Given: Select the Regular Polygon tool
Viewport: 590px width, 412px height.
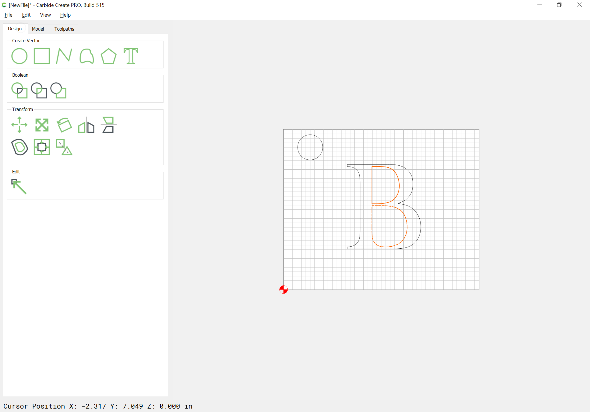Looking at the screenshot, I should click(109, 56).
